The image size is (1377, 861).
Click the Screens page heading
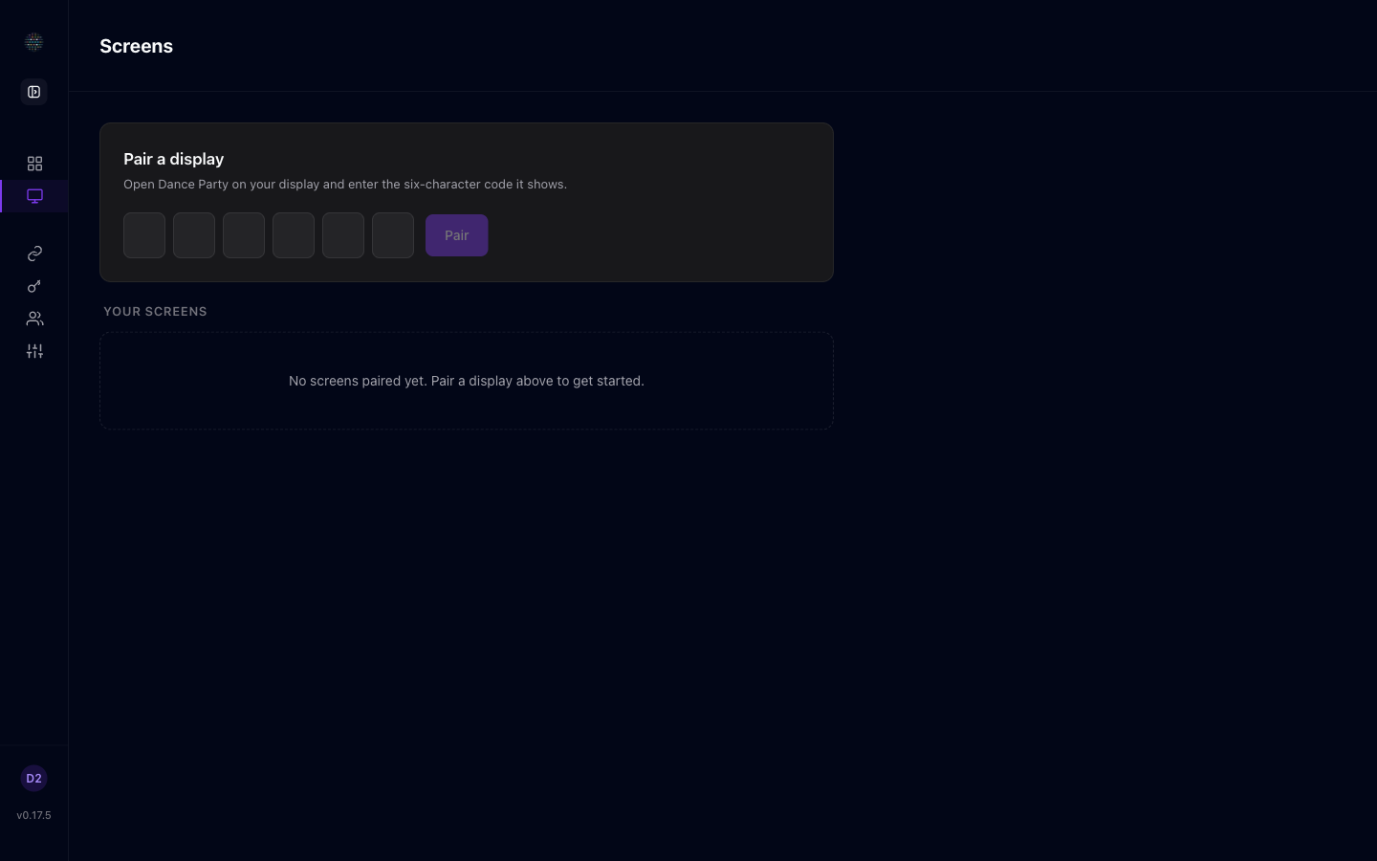coord(136,46)
